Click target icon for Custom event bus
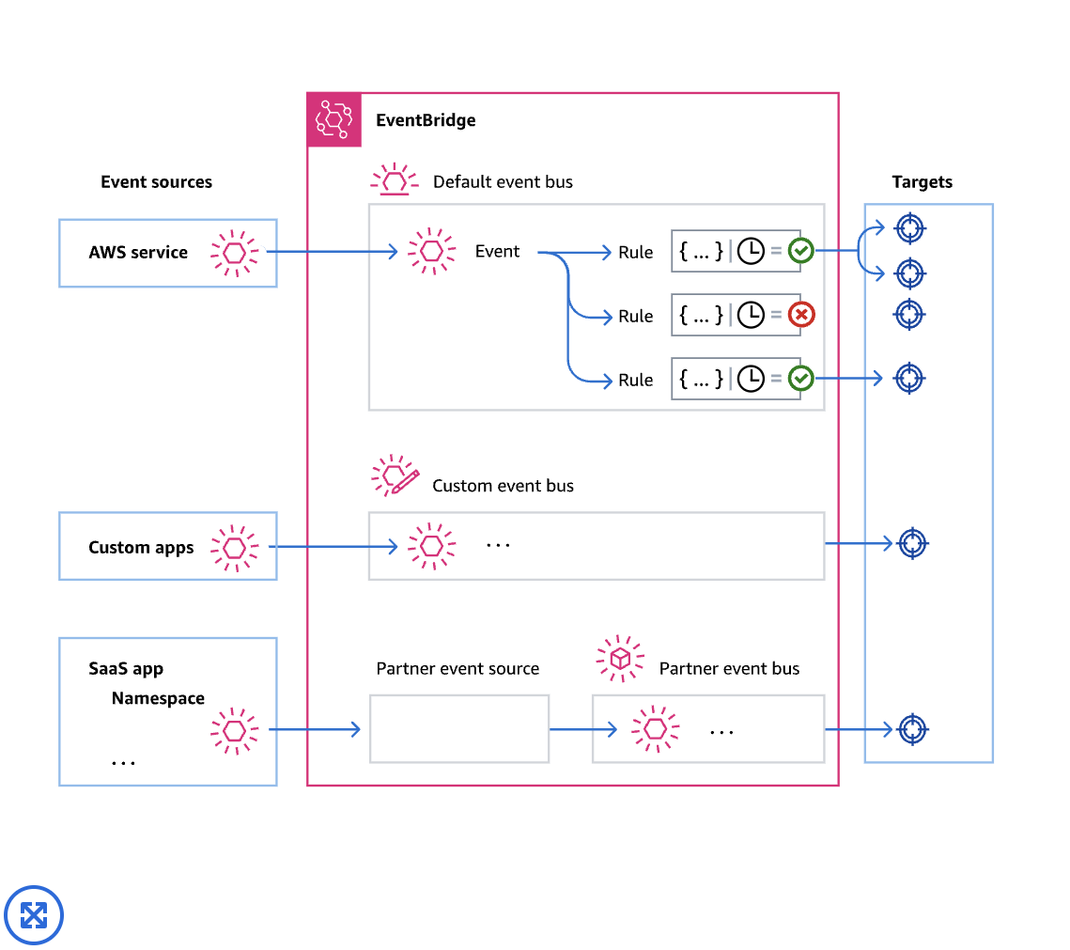This screenshot has width=1070, height=950. [912, 543]
